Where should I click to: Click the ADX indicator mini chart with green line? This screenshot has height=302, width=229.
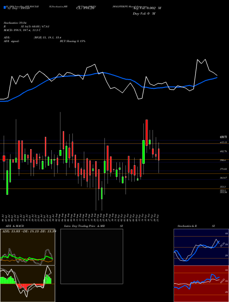click(x=27, y=247)
